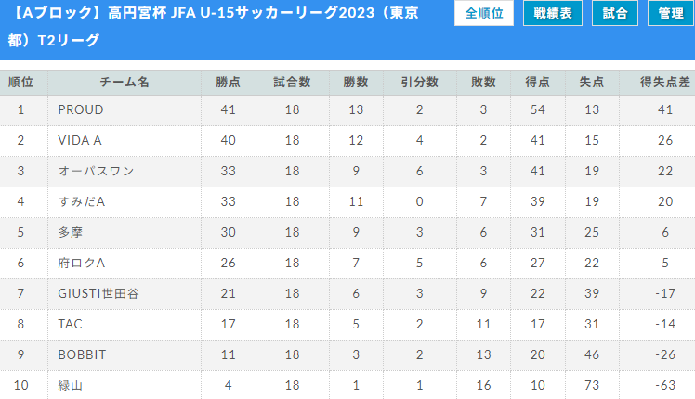Click the BOBBIT team name
The height and width of the screenshot is (399, 695).
click(x=82, y=354)
